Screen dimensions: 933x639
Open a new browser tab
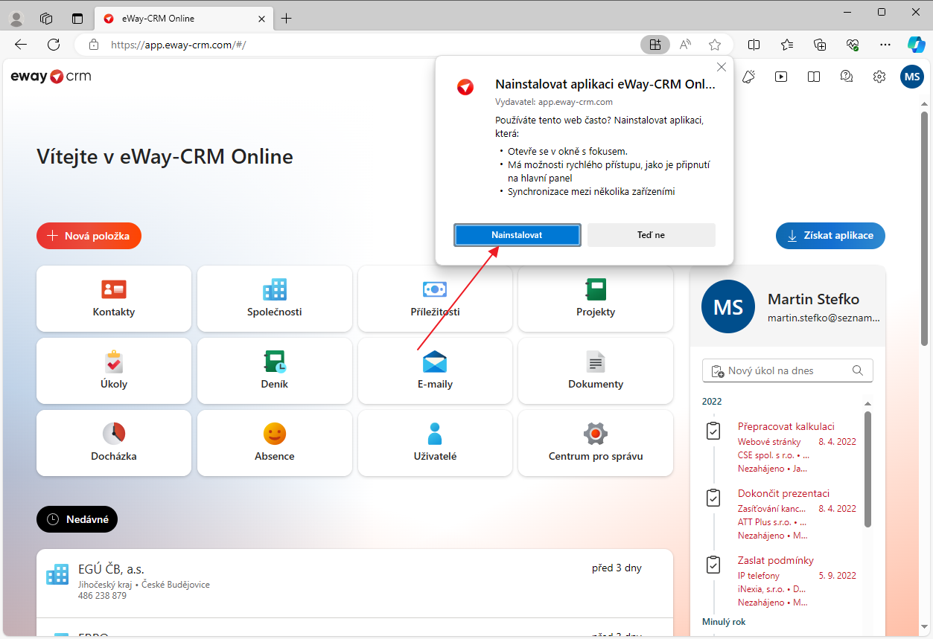tap(287, 18)
